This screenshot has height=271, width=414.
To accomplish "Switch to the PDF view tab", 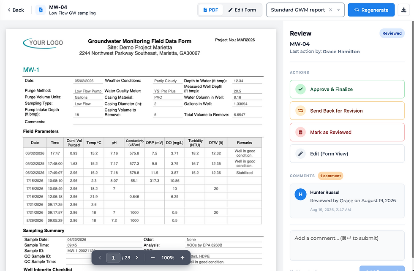I will coord(211,10).
